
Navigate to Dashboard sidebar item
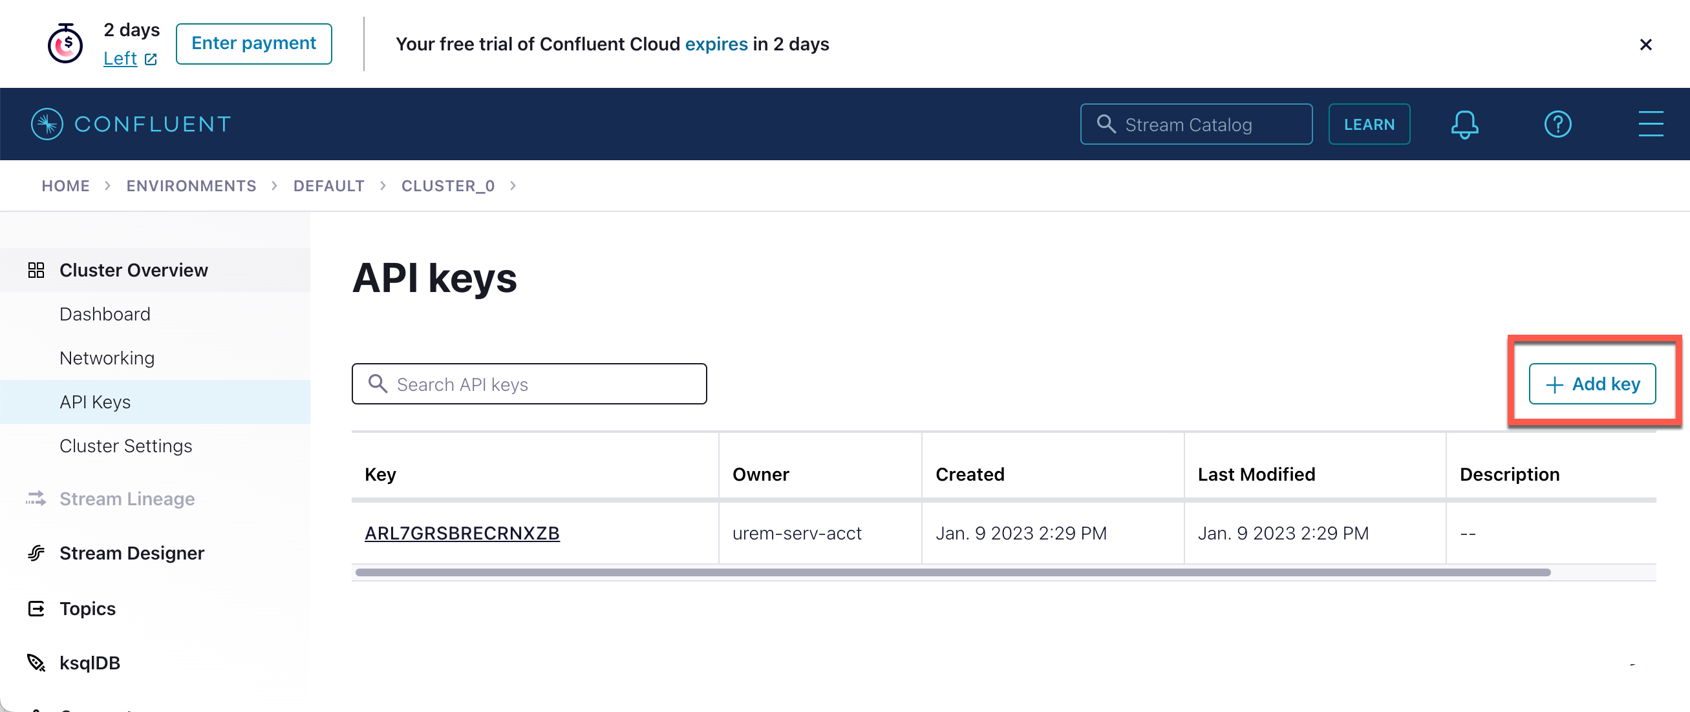click(x=103, y=312)
